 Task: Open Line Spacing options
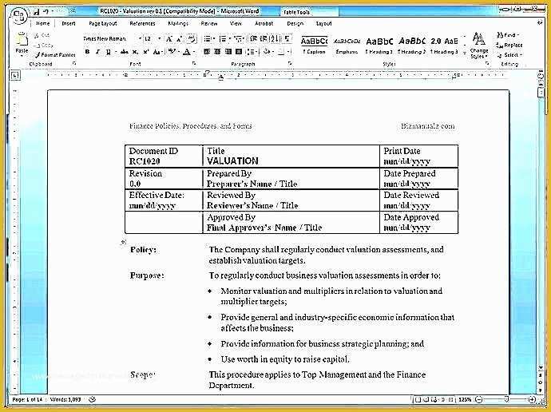pyautogui.click(x=252, y=52)
